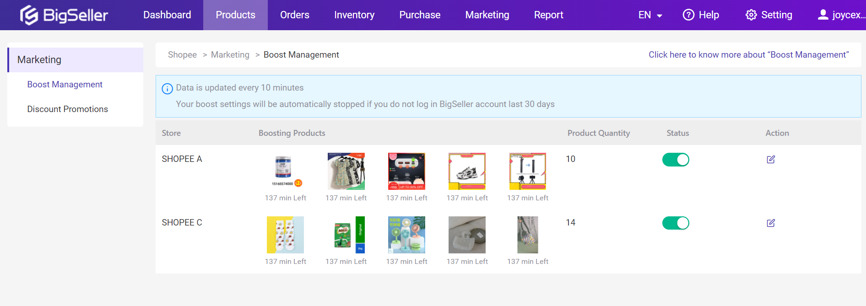The height and width of the screenshot is (306, 866).
Task: Open the Products menu
Action: click(x=235, y=15)
